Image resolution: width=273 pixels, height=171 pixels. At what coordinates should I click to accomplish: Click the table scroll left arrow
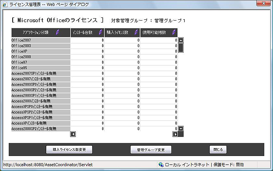point(73,134)
